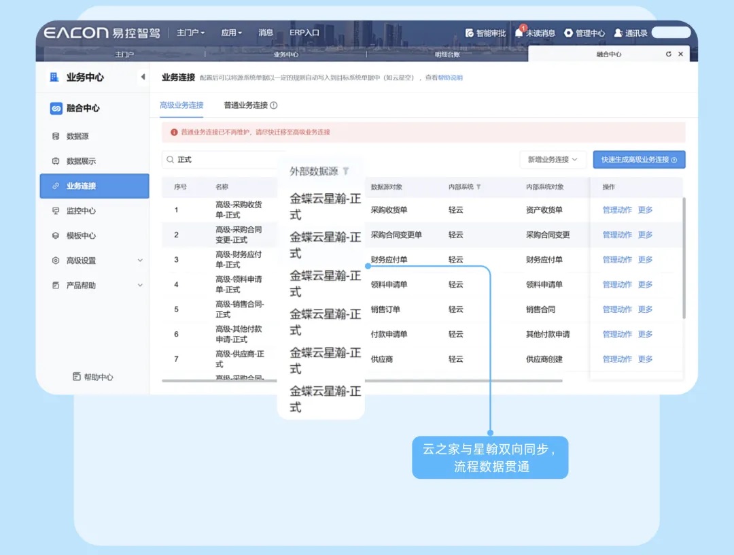Click the search field containing 正式
Screen dimensions: 734x555
tap(224, 159)
